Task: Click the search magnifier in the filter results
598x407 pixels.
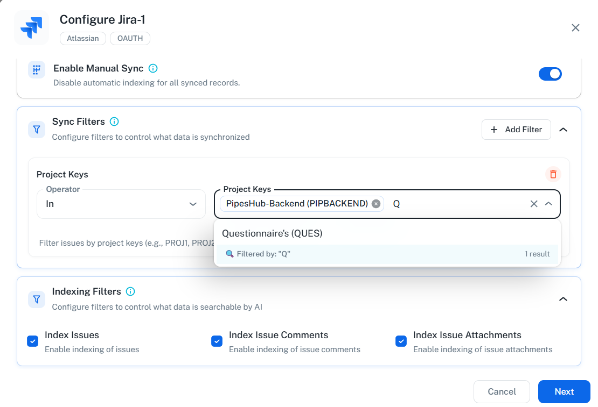Action: tap(228, 253)
